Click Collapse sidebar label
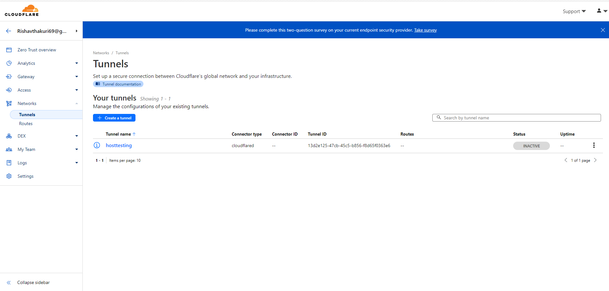 34,282
